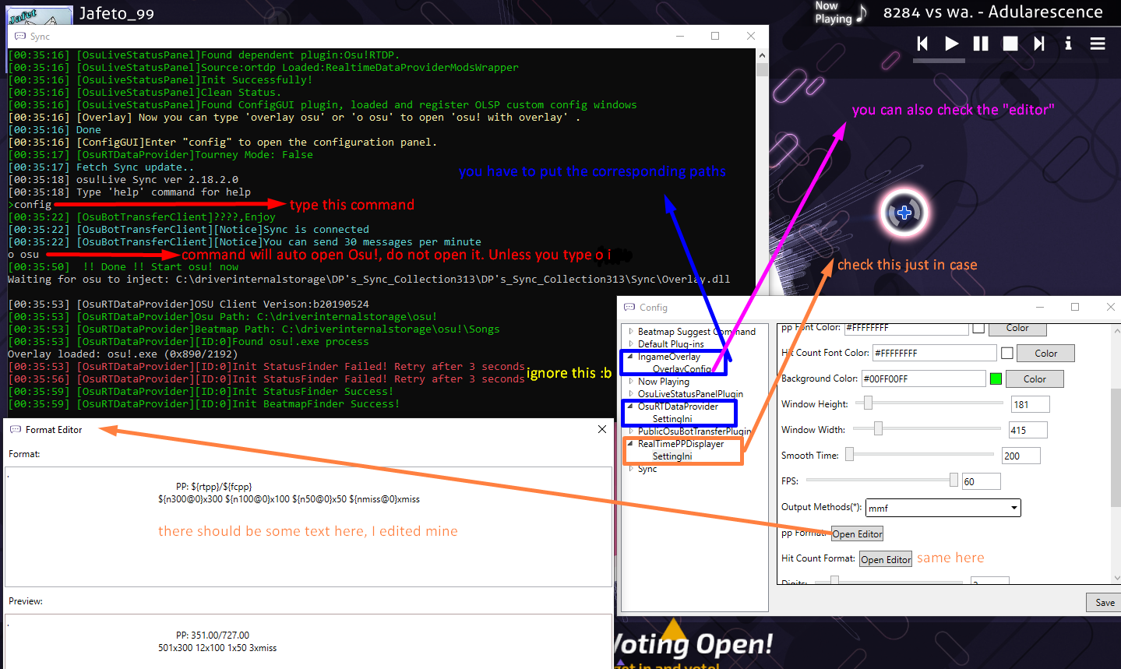Screen dimensions: 1121x669
Task: Click Color button for Hit Count Font
Action: 1045,354
